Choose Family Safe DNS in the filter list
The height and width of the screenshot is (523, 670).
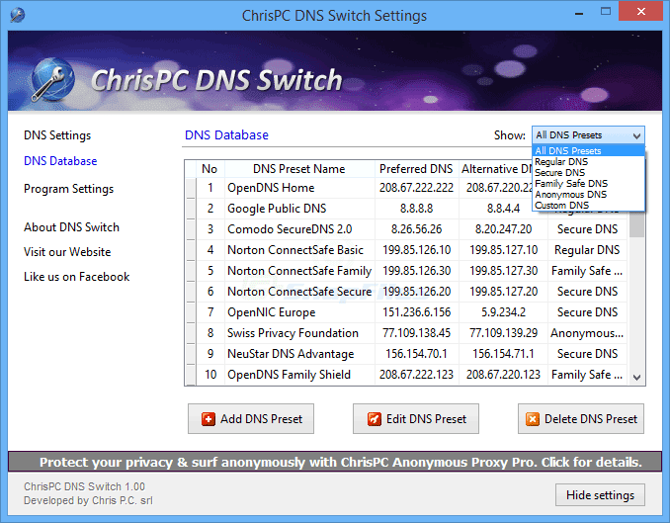point(588,184)
